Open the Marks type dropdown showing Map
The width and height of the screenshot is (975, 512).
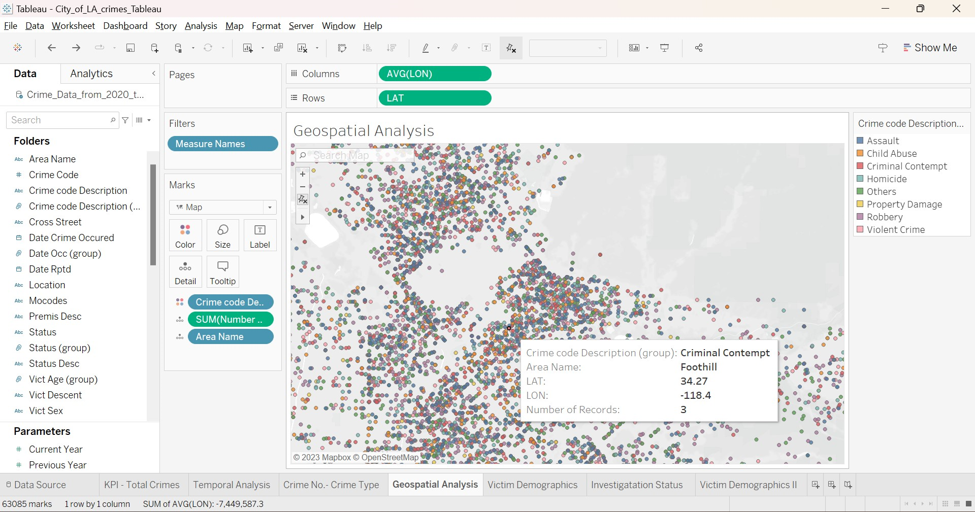(x=269, y=207)
